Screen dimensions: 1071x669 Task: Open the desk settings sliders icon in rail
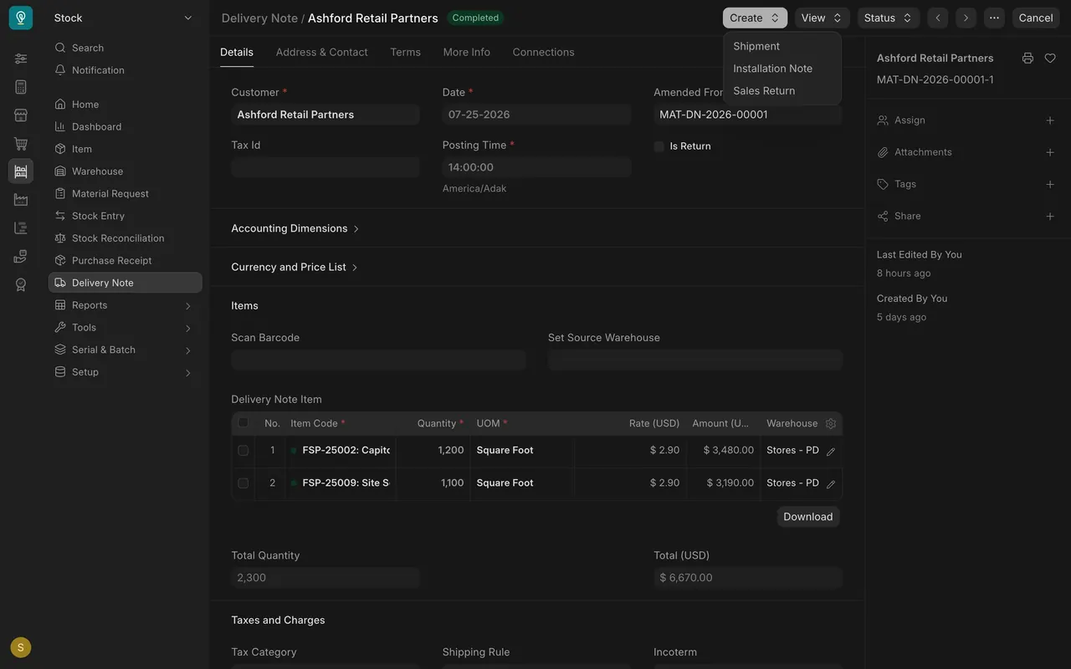point(21,59)
